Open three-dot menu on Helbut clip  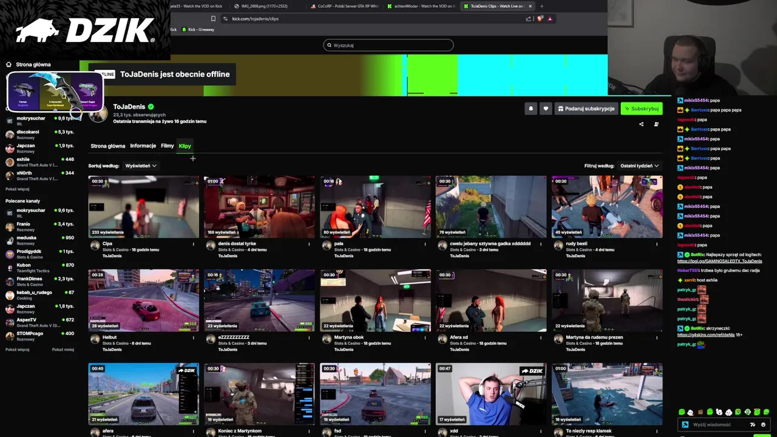click(x=194, y=337)
